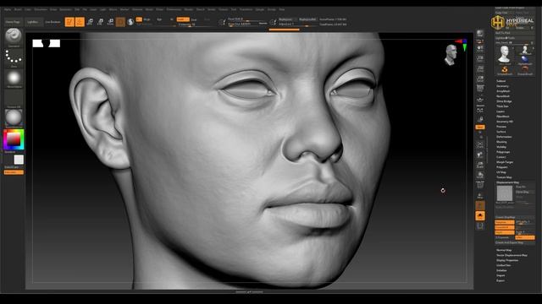Toggle the 32Bit displacement option
Image resolution: width=542 pixels, height=304 pixels.
[x=525, y=237]
